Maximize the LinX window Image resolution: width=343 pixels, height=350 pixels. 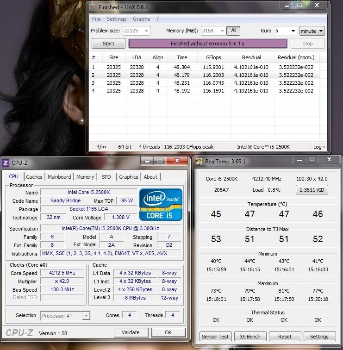(299, 6)
